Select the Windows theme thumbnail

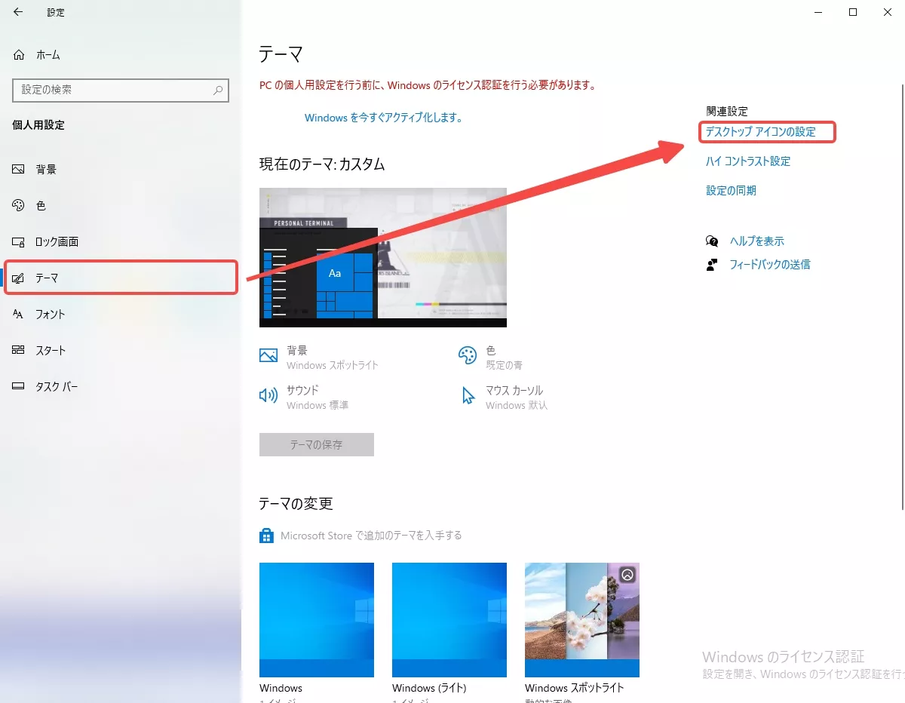[x=317, y=620]
